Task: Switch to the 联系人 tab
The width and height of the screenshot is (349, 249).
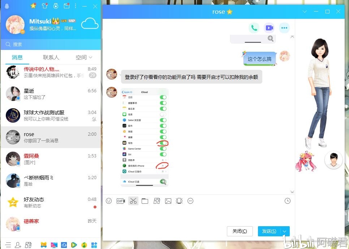Action: 51,57
